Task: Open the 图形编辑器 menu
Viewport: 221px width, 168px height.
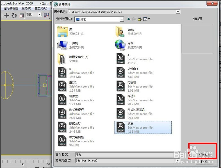Action: (11, 8)
